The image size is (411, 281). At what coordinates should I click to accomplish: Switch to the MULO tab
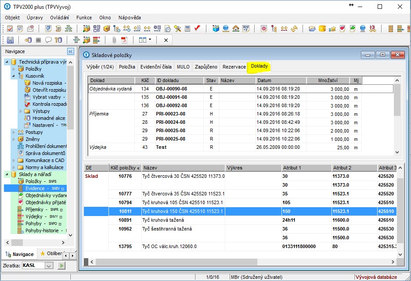[183, 67]
